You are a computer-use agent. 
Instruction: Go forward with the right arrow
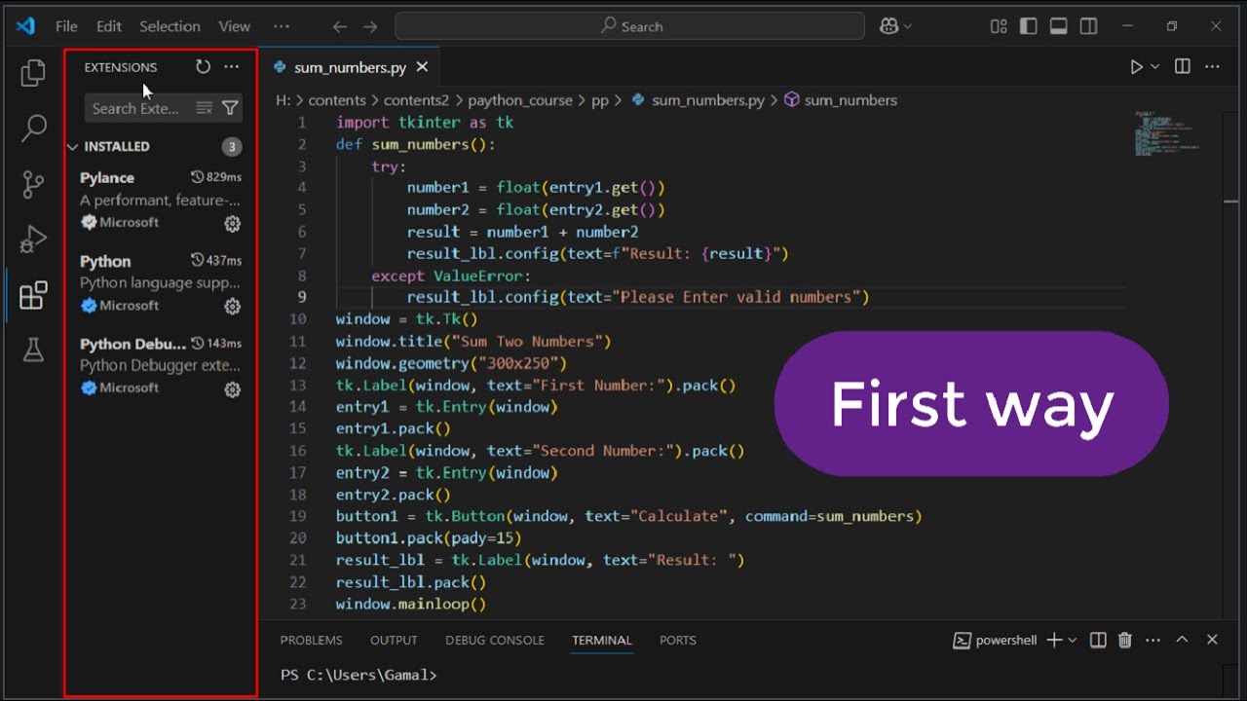click(370, 26)
